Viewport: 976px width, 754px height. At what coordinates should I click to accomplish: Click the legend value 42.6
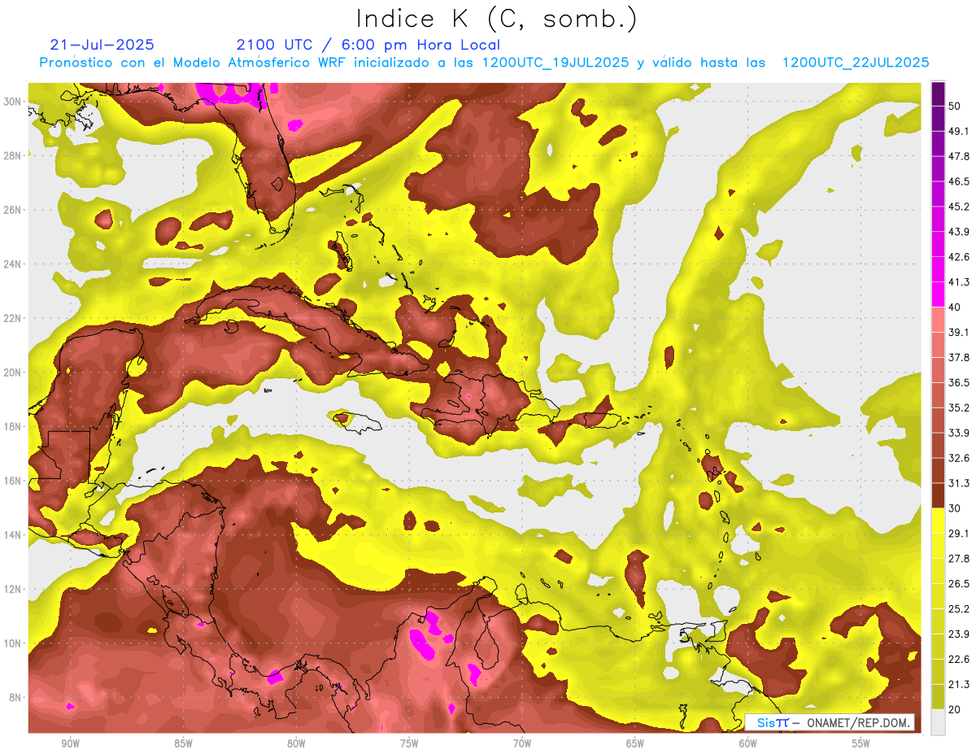959,257
